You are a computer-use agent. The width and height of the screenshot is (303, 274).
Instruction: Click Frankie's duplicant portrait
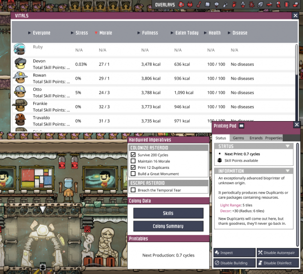pyautogui.click(x=20, y=106)
